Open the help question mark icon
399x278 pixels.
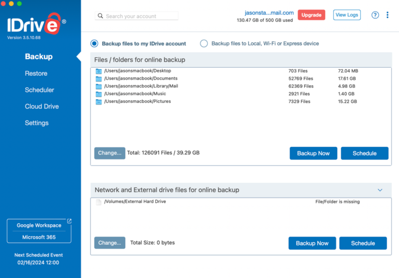pos(375,15)
